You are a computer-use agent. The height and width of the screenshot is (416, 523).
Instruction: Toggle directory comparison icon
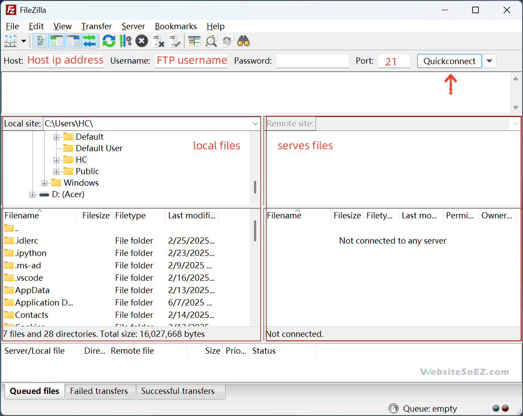click(x=211, y=41)
